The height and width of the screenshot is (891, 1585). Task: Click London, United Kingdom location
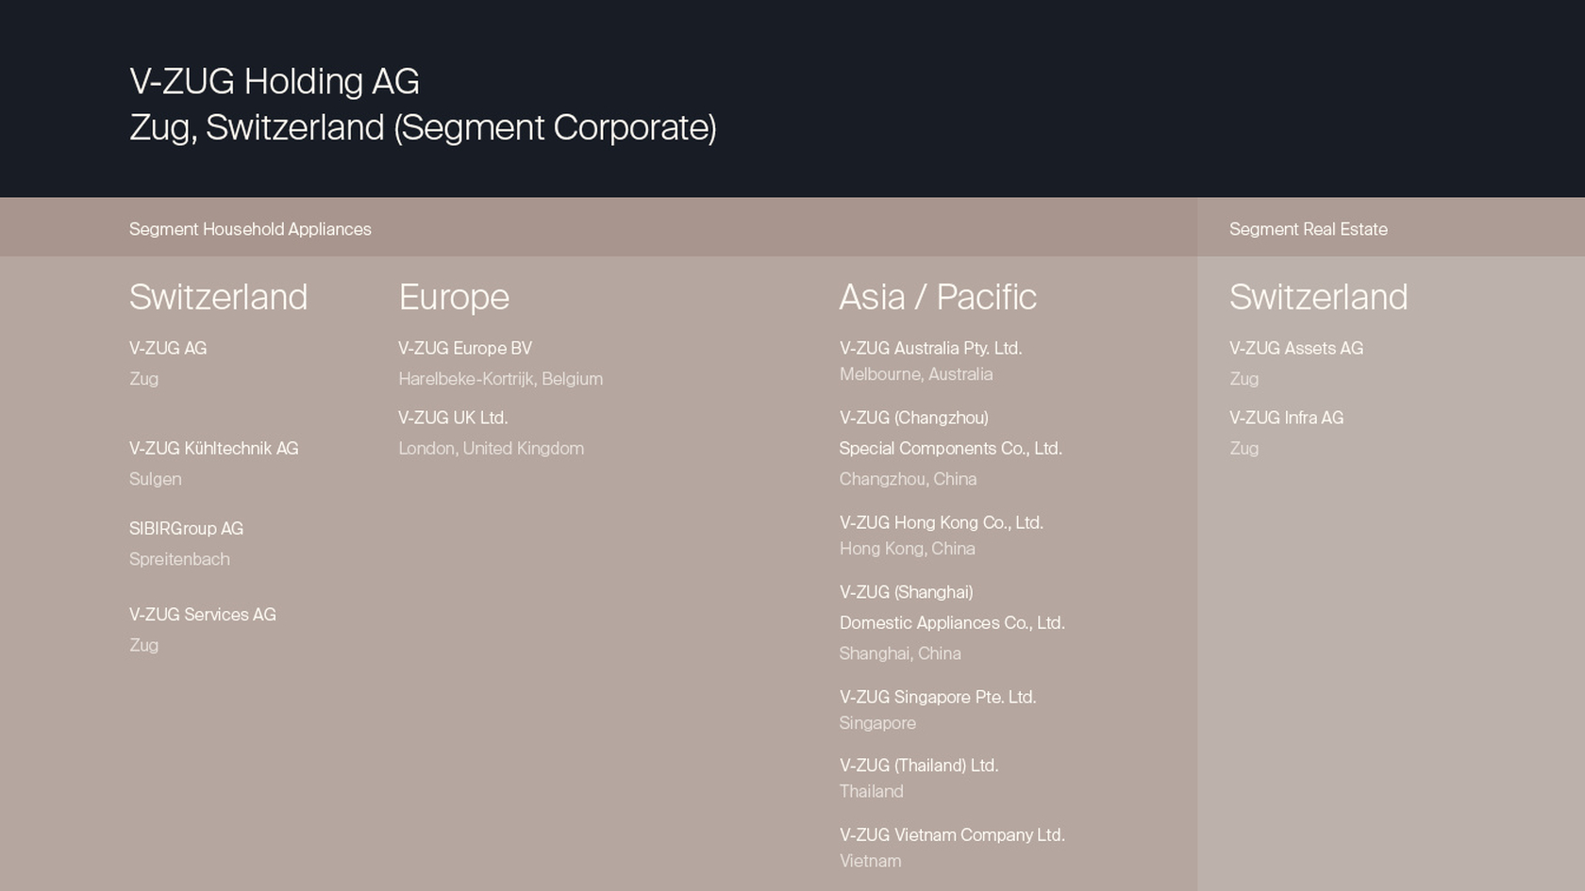coord(491,449)
